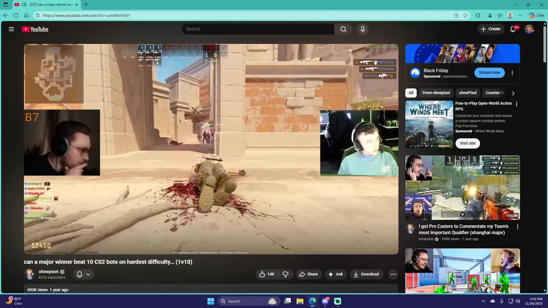
Task: Expand subscription notification bell dropdown
Action: point(83,274)
